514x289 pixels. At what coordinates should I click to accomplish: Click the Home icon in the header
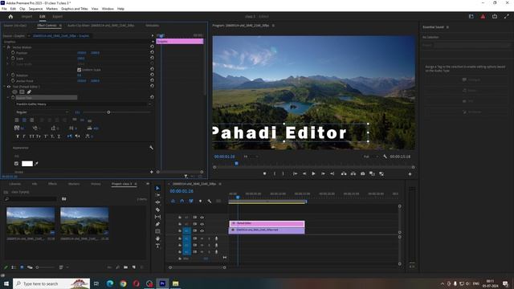(10, 16)
